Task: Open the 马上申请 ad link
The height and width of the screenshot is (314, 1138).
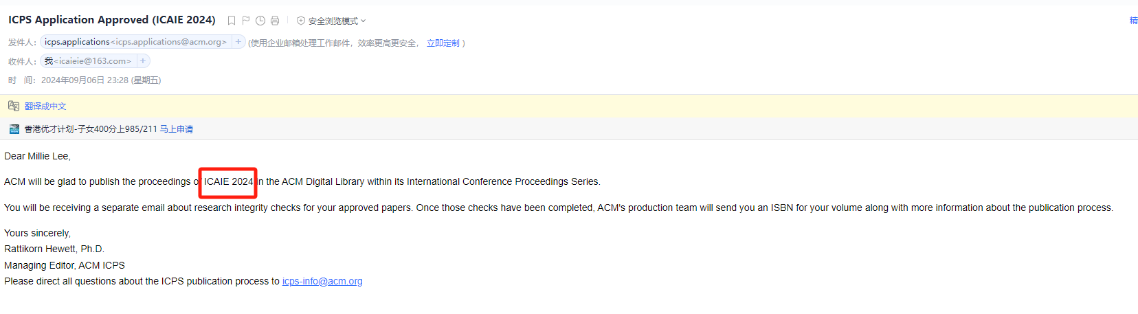Action: coord(177,129)
